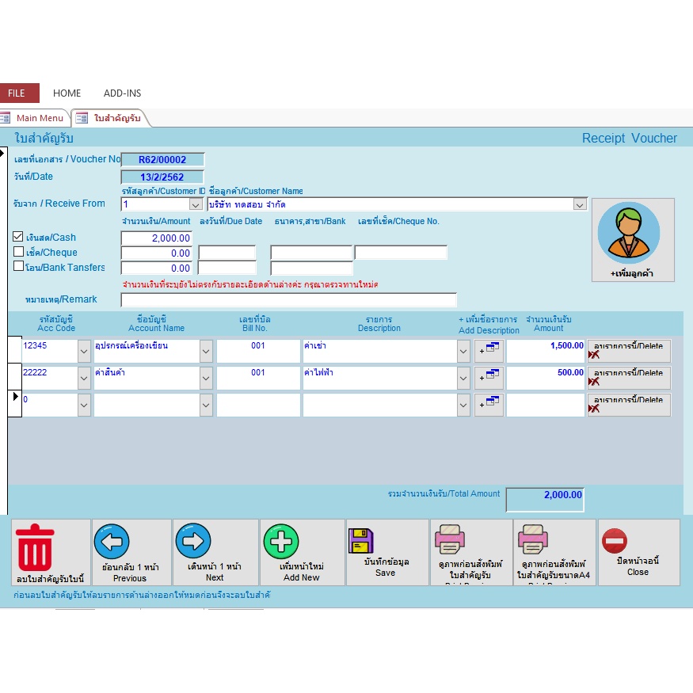Go to next record with right arrow

pos(192,542)
